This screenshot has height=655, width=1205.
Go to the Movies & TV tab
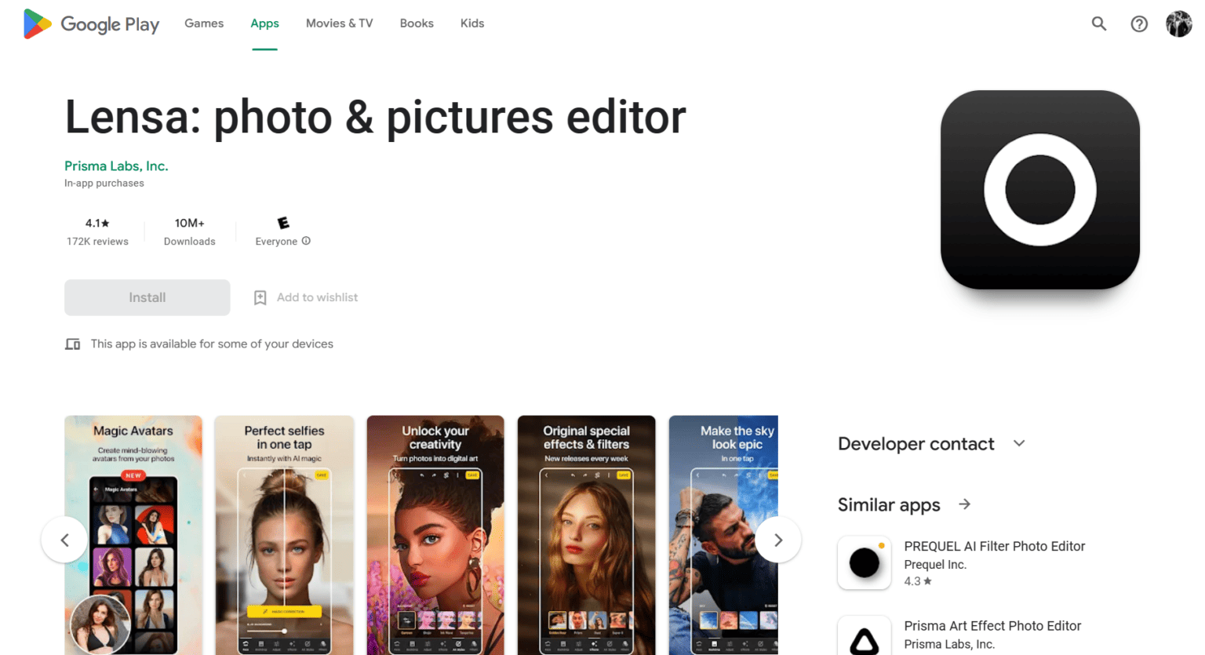(339, 24)
